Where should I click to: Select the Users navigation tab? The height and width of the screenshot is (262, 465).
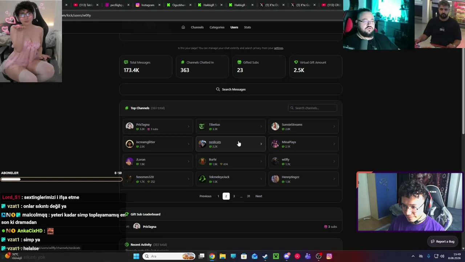point(234,27)
